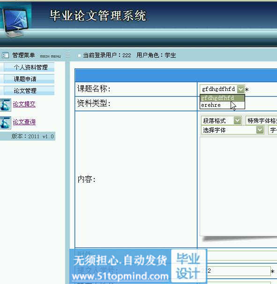
Task: Open the 论文查询 link
Action: pos(24,122)
